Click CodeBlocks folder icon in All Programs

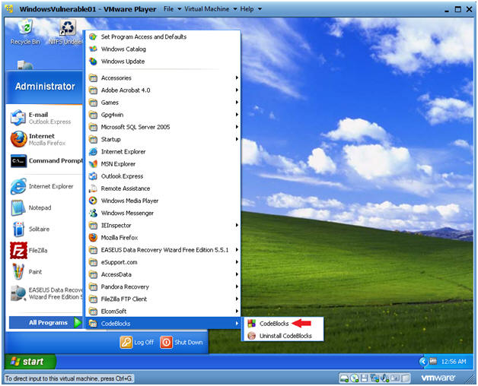click(x=93, y=323)
